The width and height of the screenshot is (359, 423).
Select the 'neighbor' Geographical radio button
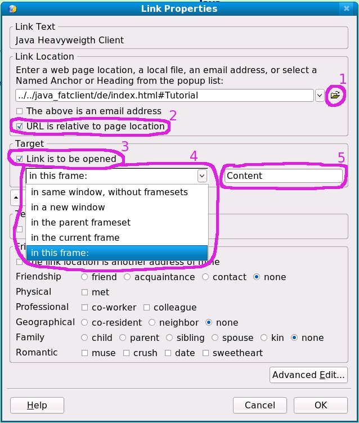(x=152, y=323)
